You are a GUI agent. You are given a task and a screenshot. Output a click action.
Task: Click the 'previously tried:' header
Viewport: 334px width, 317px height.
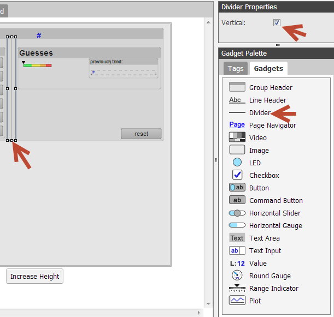[x=124, y=62]
